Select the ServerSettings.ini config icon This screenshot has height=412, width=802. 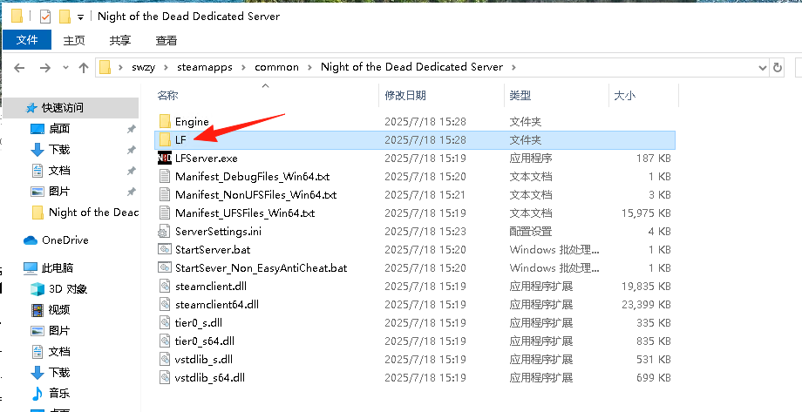[164, 231]
